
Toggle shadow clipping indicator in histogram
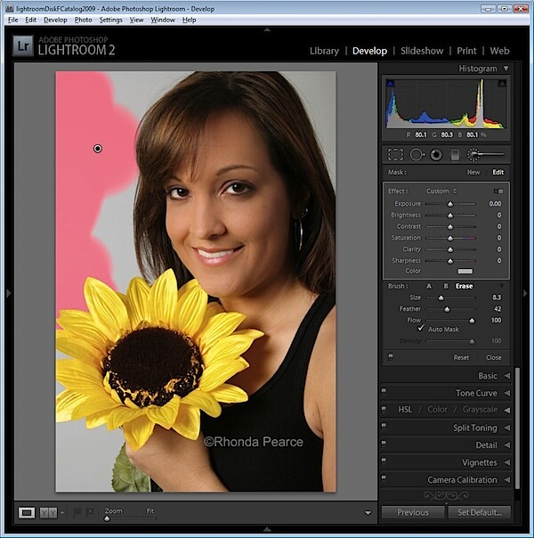coord(390,83)
